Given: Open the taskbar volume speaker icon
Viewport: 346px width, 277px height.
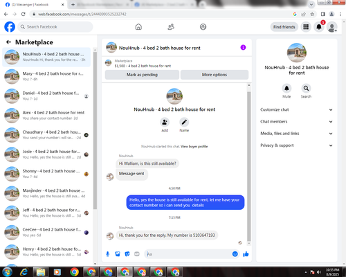Looking at the screenshot, I should click(319, 272).
